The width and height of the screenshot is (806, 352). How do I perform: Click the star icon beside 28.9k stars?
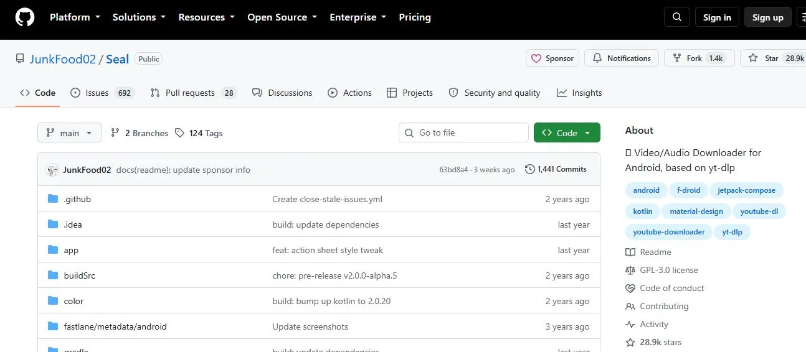(630, 342)
